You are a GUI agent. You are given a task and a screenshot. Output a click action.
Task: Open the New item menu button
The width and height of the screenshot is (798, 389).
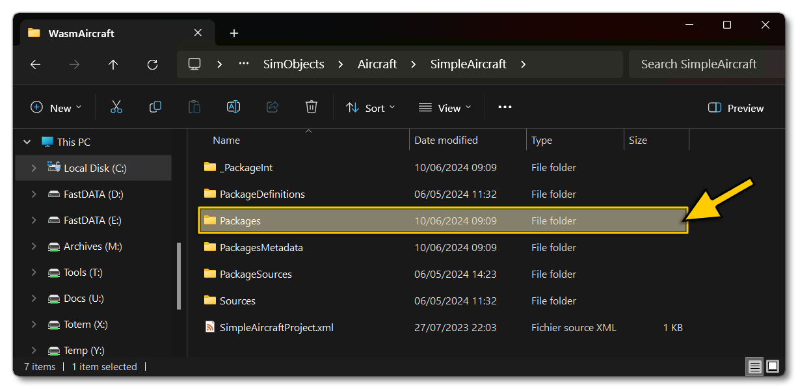click(57, 108)
